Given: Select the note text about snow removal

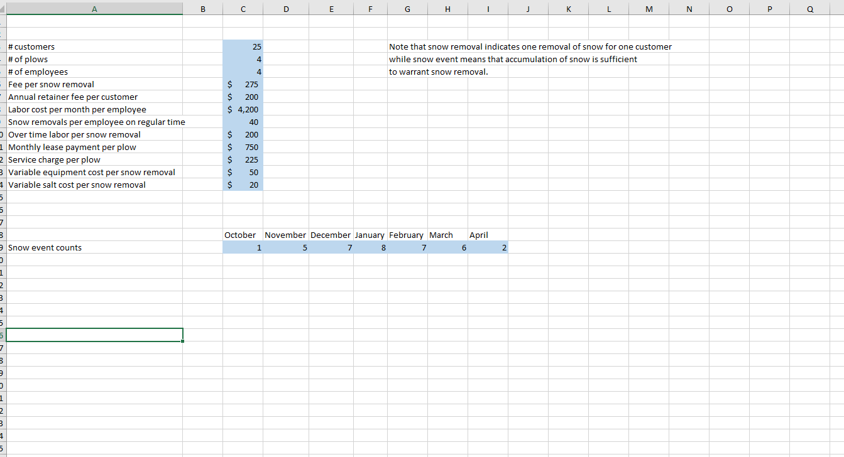Looking at the screenshot, I should tap(530, 59).
